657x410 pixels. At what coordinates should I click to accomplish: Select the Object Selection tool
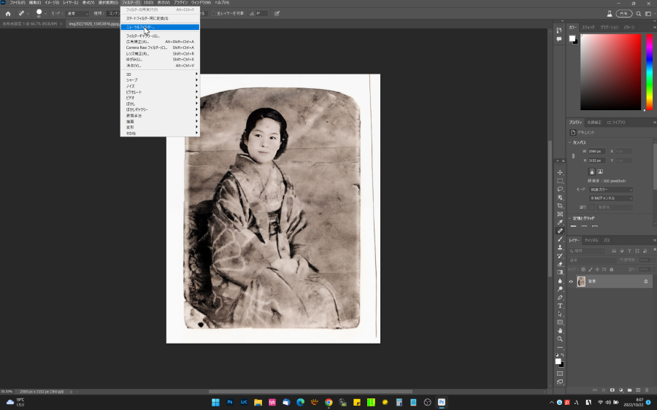coord(560,198)
